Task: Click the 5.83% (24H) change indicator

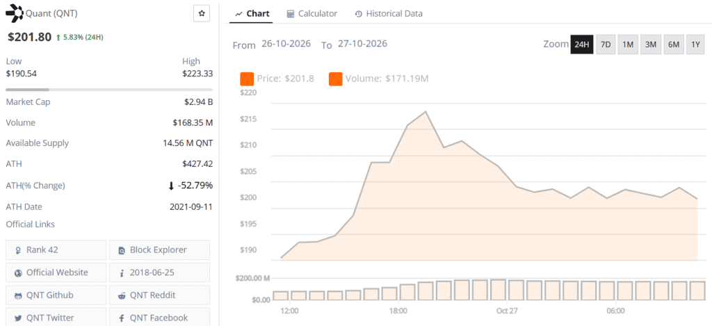Action: coord(79,38)
